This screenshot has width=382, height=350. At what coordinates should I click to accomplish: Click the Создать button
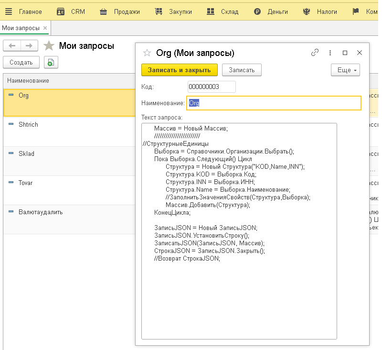21,63
